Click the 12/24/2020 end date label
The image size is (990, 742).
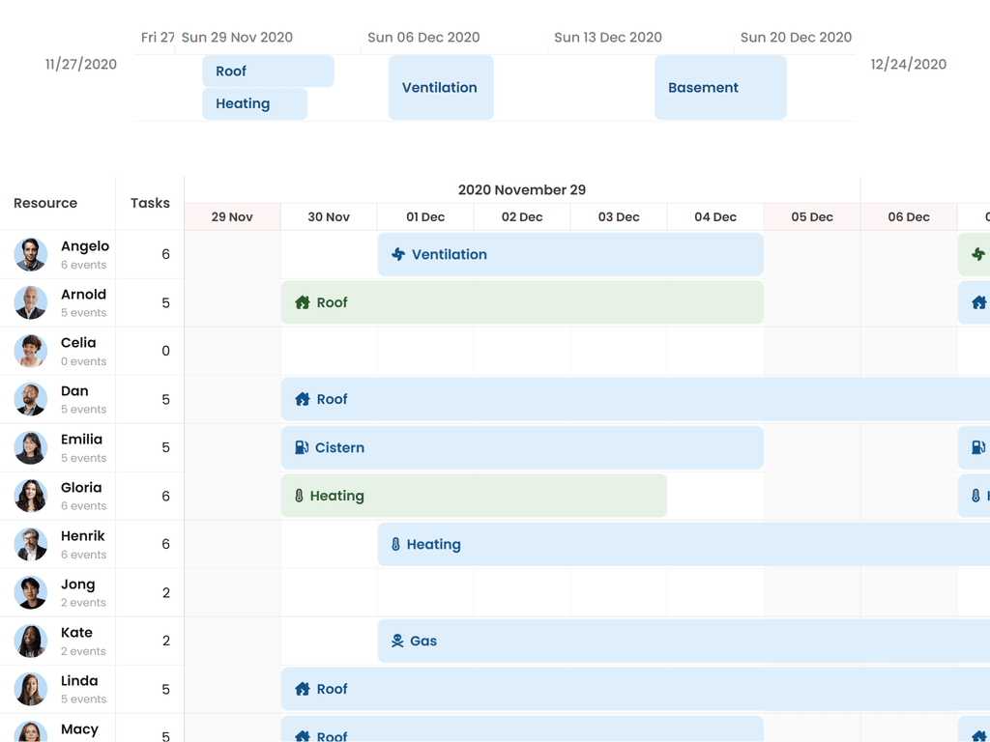coord(908,65)
